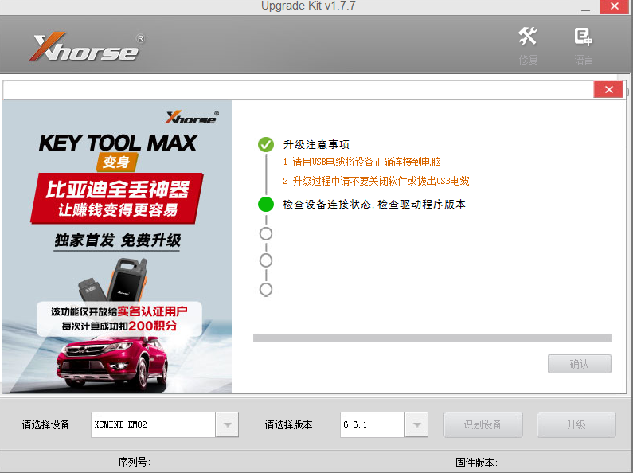This screenshot has width=633, height=473.
Task: Click the 序列号 label in status bar
Action: (x=134, y=462)
